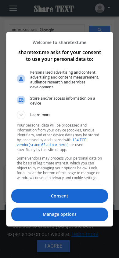Click the I AGREE cookie button
This screenshot has width=119, height=258.
click(53, 246)
